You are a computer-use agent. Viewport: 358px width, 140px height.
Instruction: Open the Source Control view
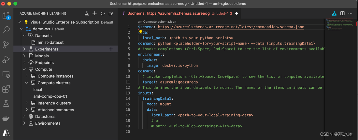[6, 45]
